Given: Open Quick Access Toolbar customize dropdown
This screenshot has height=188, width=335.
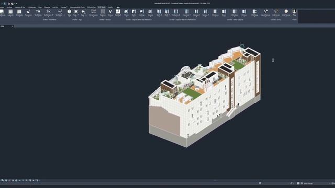Looking at the screenshot, I should (16, 4).
